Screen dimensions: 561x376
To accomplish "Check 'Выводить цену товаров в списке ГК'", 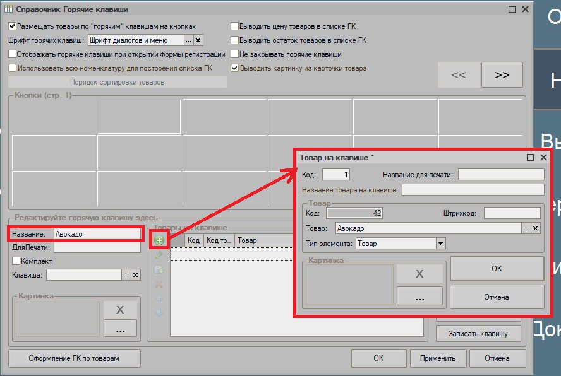I will (235, 26).
